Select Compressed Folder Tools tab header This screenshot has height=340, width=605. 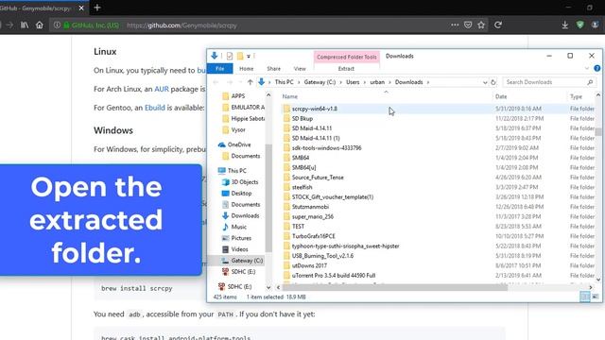(347, 57)
